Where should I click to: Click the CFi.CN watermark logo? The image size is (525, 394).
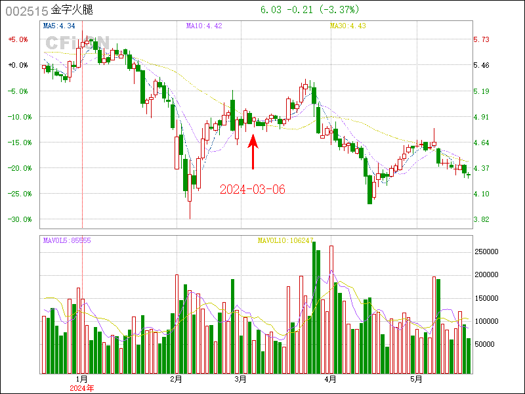pos(76,43)
